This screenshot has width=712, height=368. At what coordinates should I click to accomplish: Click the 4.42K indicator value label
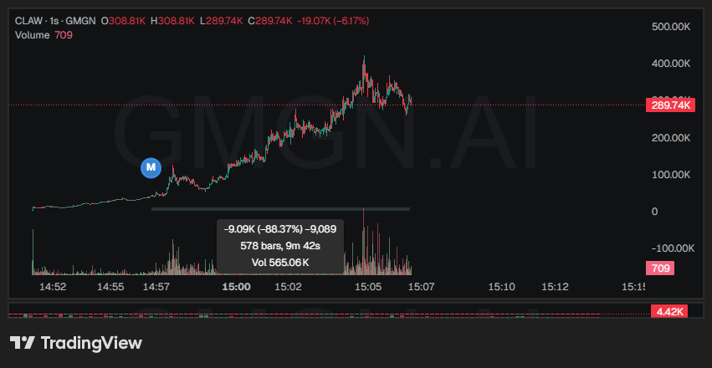668,312
